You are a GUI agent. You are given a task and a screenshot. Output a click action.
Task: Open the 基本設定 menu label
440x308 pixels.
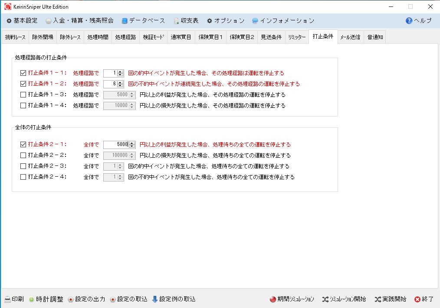pos(26,21)
